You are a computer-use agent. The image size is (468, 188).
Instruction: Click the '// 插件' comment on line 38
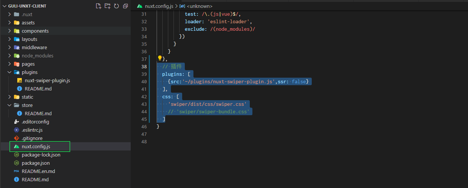(172, 66)
